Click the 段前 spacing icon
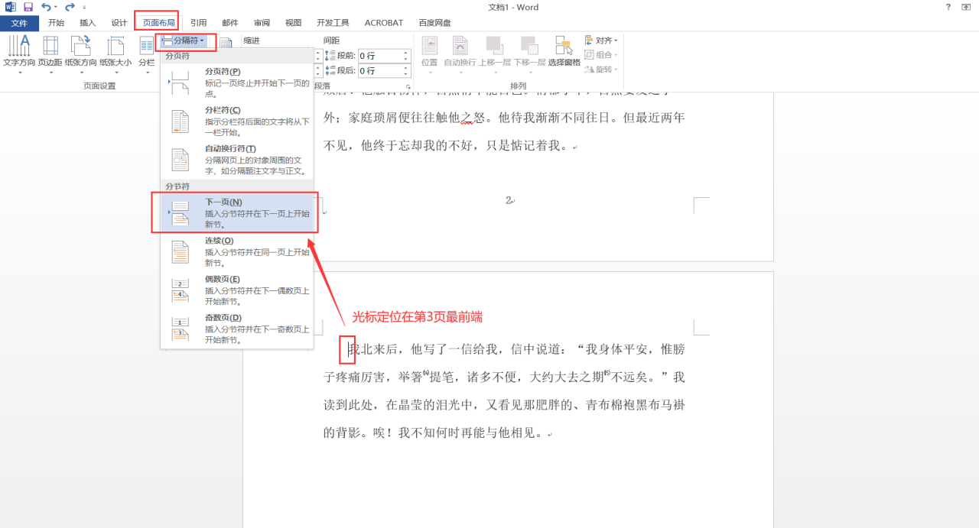The width and height of the screenshot is (979, 528). pyautogui.click(x=330, y=56)
